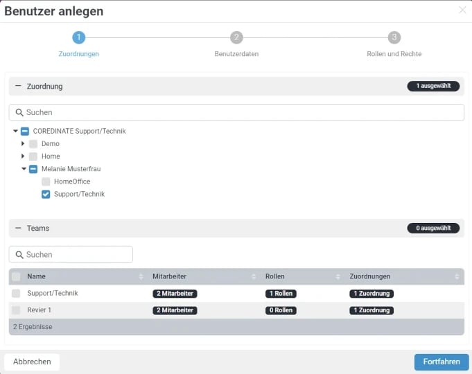Click the Mitarbeiter column header
Viewport: 472px width, 374px height.
click(x=170, y=276)
